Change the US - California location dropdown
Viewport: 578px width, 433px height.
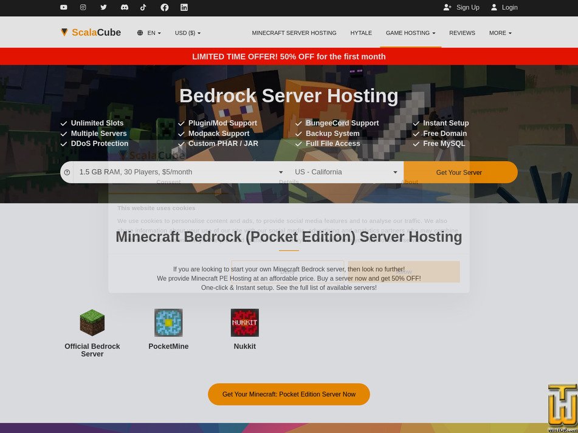[x=345, y=172]
